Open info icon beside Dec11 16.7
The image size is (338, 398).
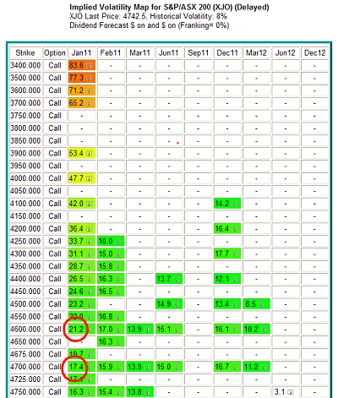coord(235,367)
